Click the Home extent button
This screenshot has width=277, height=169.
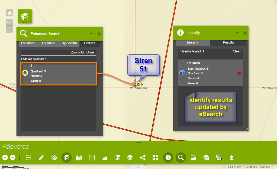coord(10,13)
